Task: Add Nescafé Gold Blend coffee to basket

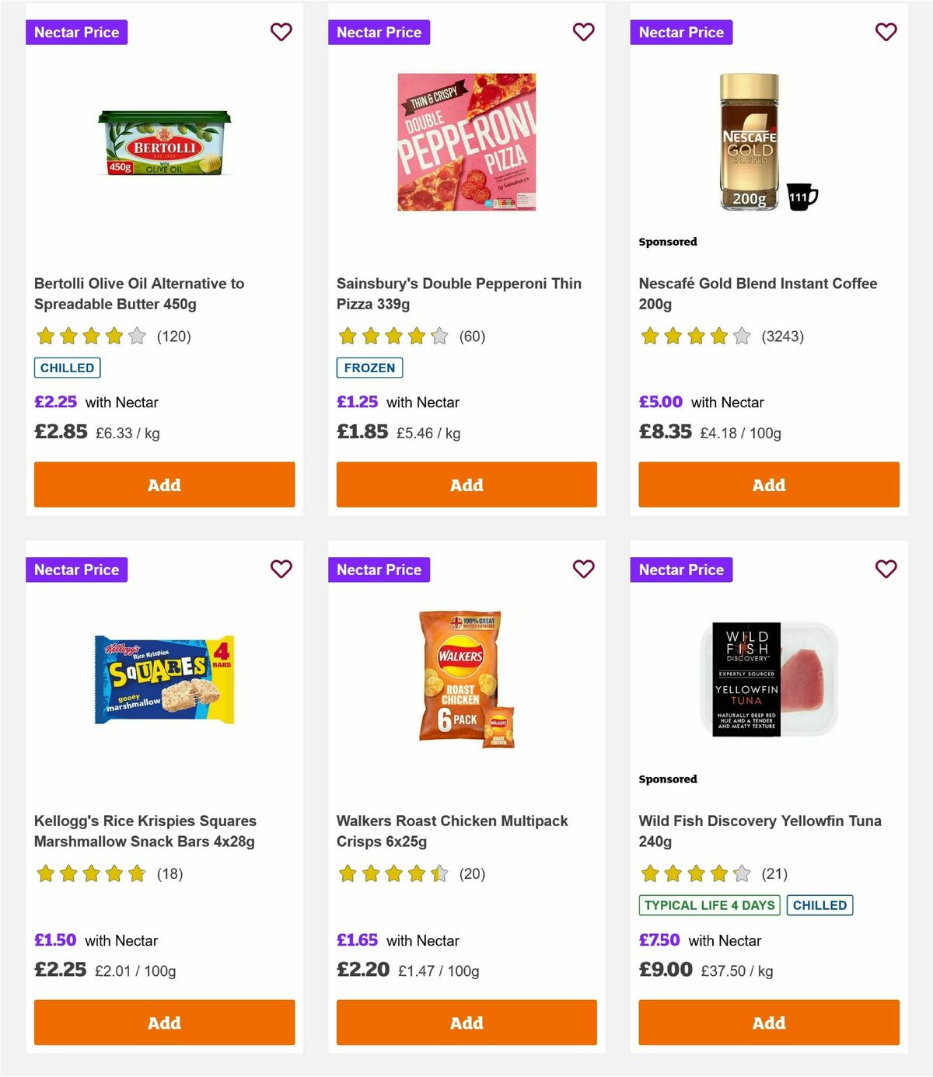Action: coord(768,484)
